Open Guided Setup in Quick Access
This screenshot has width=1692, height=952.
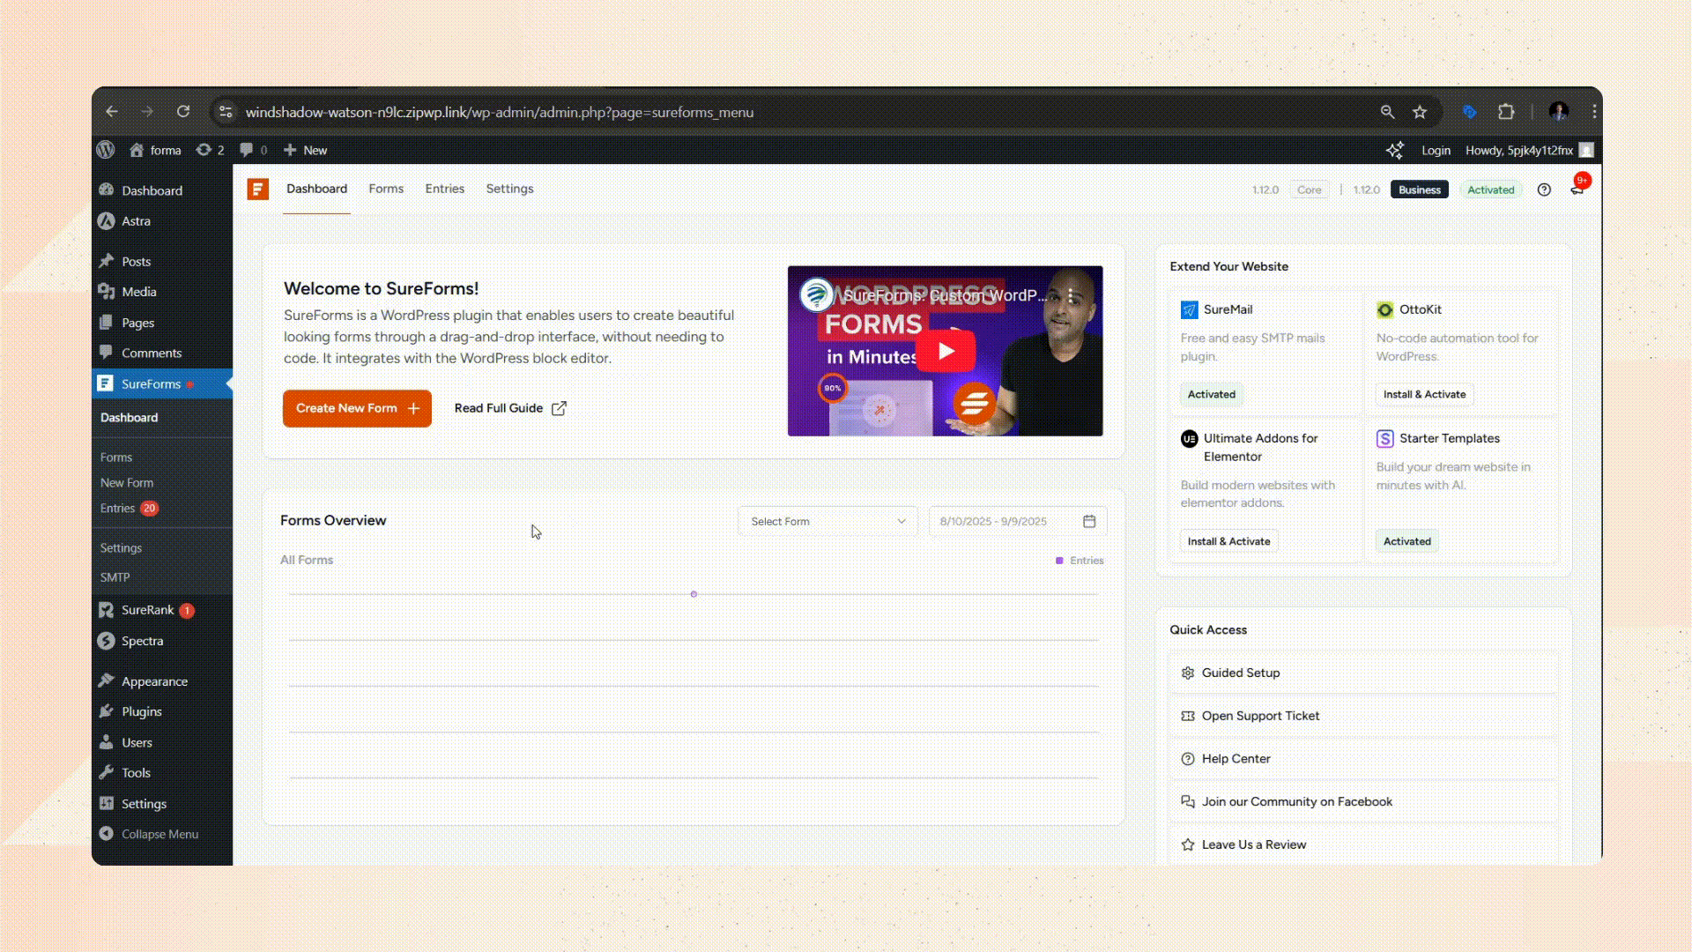click(x=1363, y=673)
